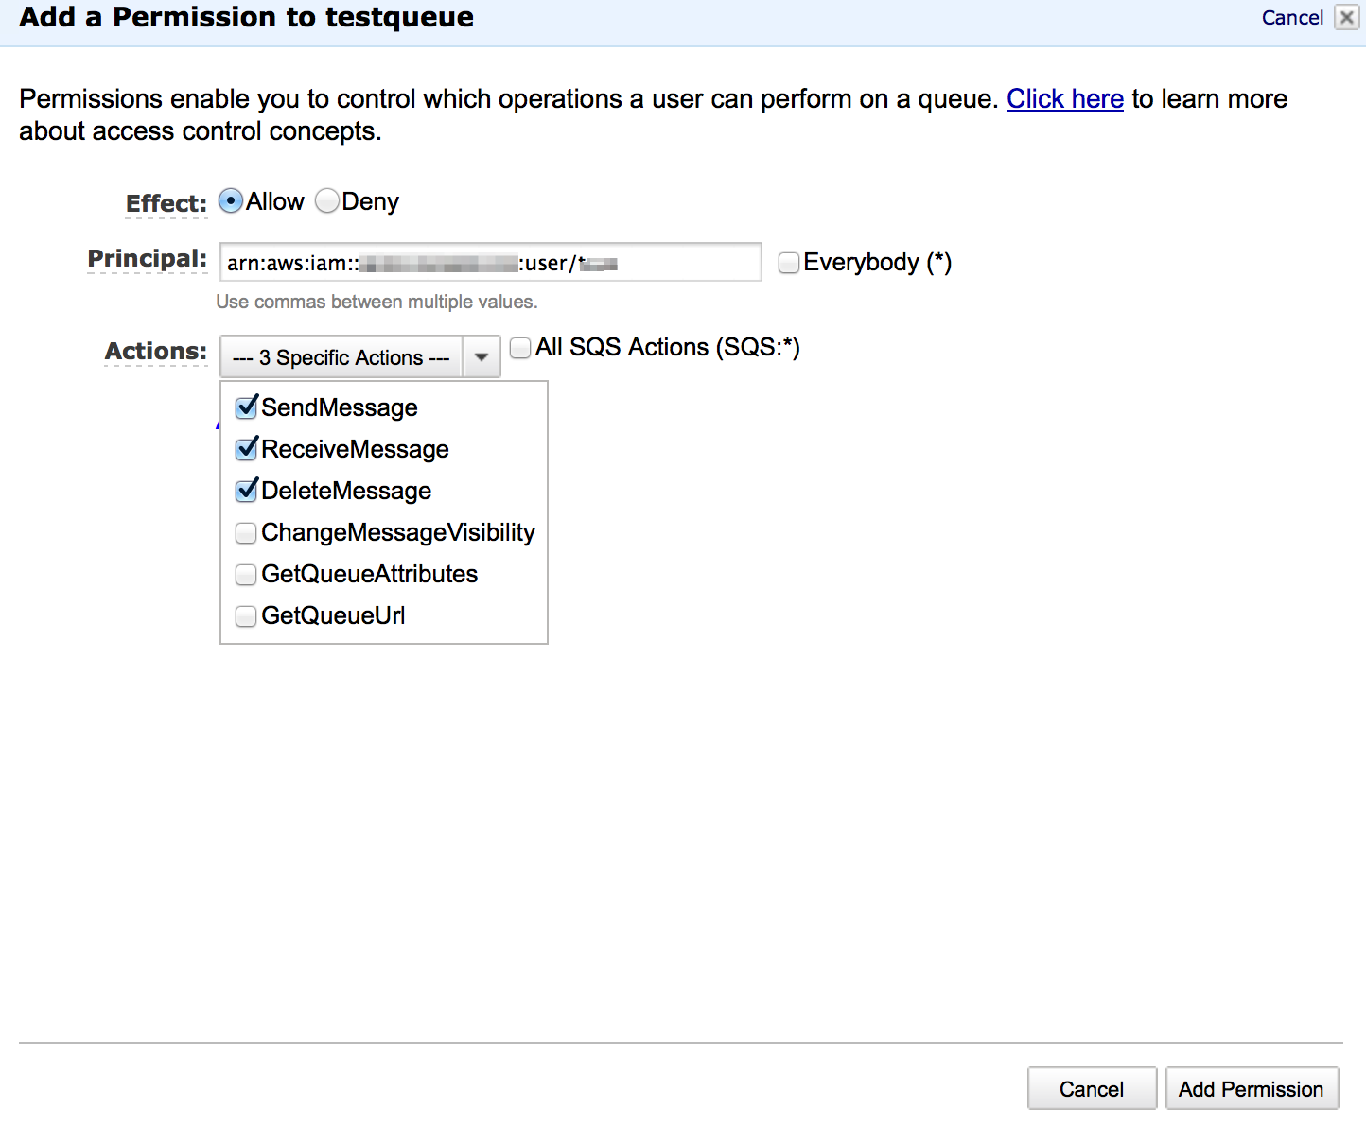Viewport: 1366px width, 1125px height.
Task: Click the Actions dropdown arrow button
Action: tap(482, 357)
